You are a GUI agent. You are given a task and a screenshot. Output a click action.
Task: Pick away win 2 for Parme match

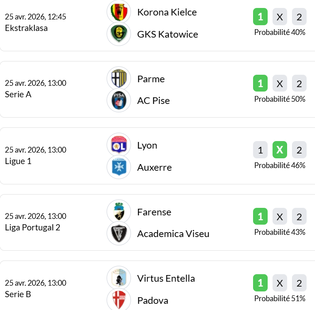299,84
